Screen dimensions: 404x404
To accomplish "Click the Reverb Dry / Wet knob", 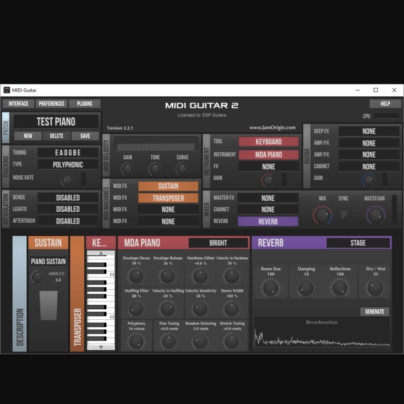I will tap(375, 288).
